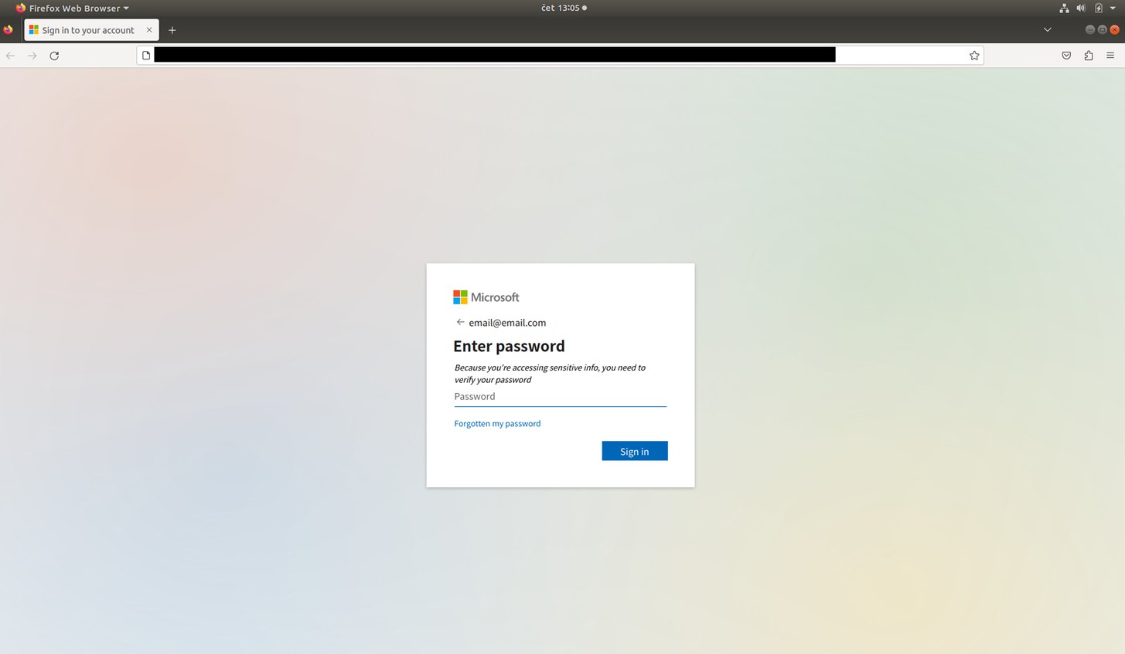Image resolution: width=1125 pixels, height=654 pixels.
Task: Go forward to the next page
Action: pos(32,56)
